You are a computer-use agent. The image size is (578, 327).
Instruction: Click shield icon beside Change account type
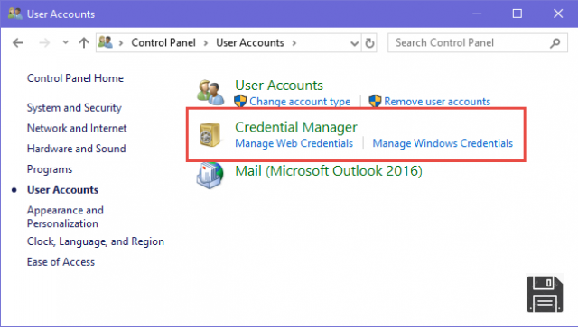click(x=240, y=101)
